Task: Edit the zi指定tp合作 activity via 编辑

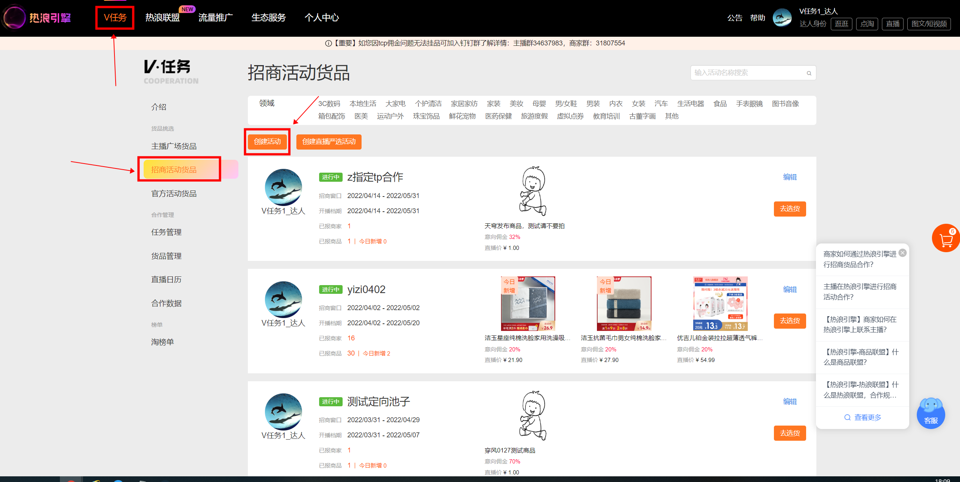Action: pyautogui.click(x=790, y=177)
